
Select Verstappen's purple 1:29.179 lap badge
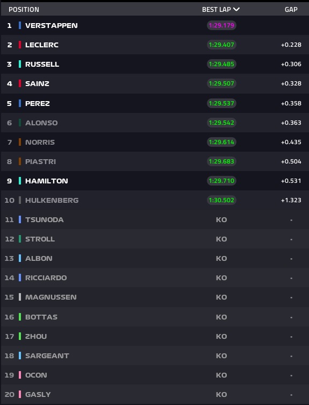(221, 25)
